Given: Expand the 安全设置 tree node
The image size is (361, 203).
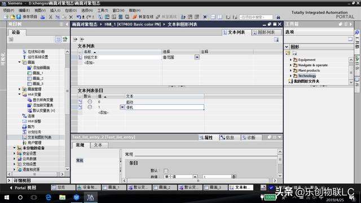Looking at the screenshot, I should click(x=14, y=153).
